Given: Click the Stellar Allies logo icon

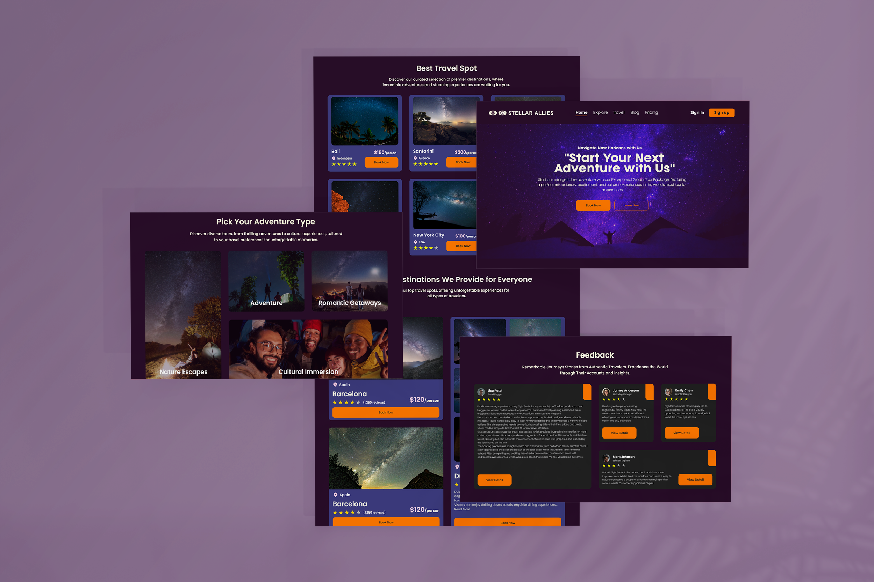Looking at the screenshot, I should click(x=497, y=113).
